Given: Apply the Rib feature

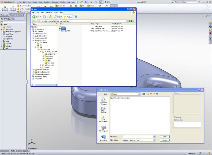Looking at the screenshot, I should 81,6.
